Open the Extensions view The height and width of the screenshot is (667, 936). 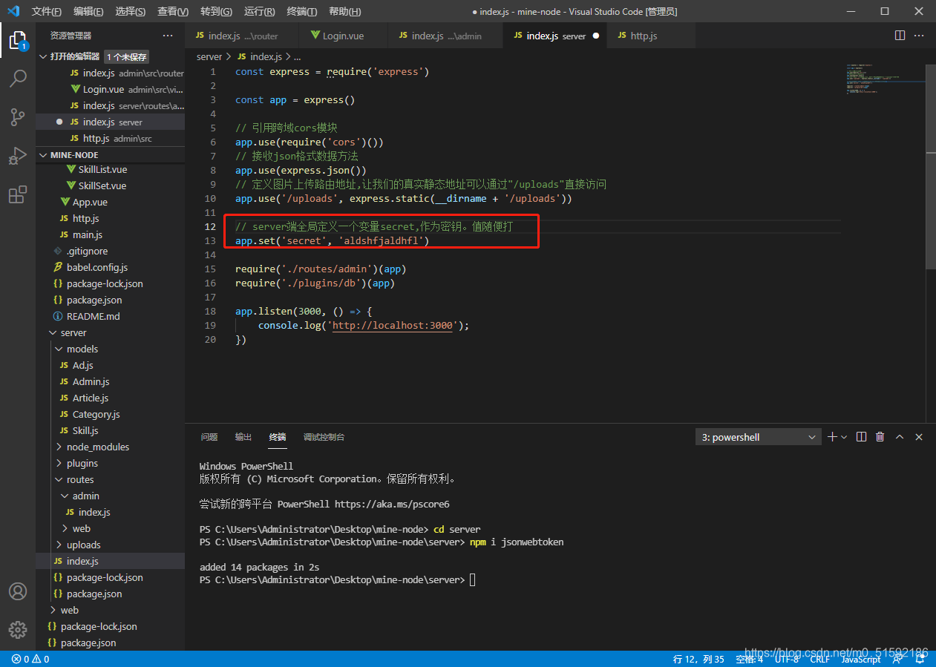pos(18,195)
